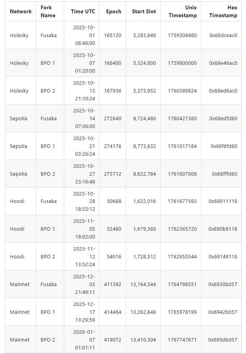Click the Fork Name column header

[x=48, y=11]
